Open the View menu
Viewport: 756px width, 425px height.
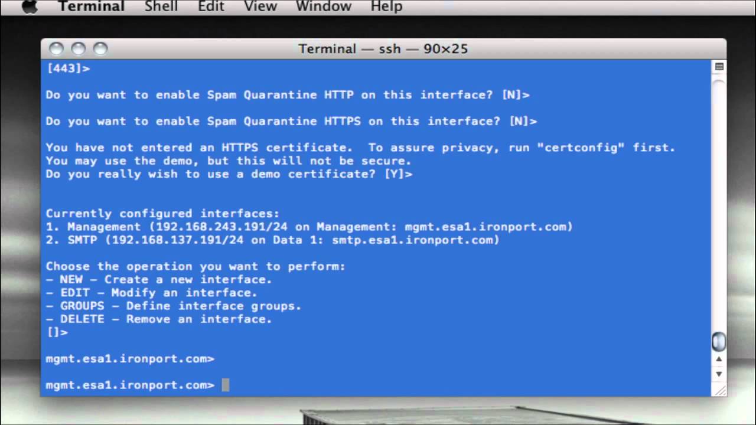pos(260,6)
